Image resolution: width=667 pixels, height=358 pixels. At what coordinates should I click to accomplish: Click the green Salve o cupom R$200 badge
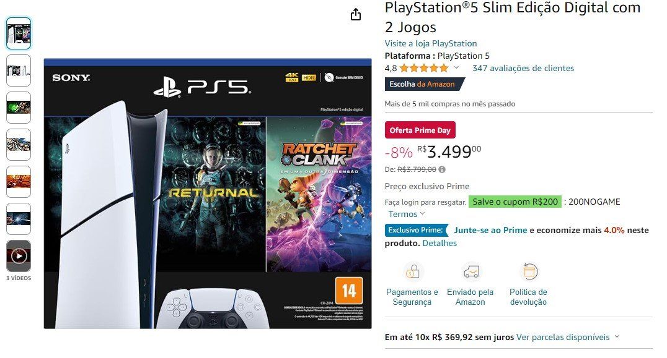[515, 202]
